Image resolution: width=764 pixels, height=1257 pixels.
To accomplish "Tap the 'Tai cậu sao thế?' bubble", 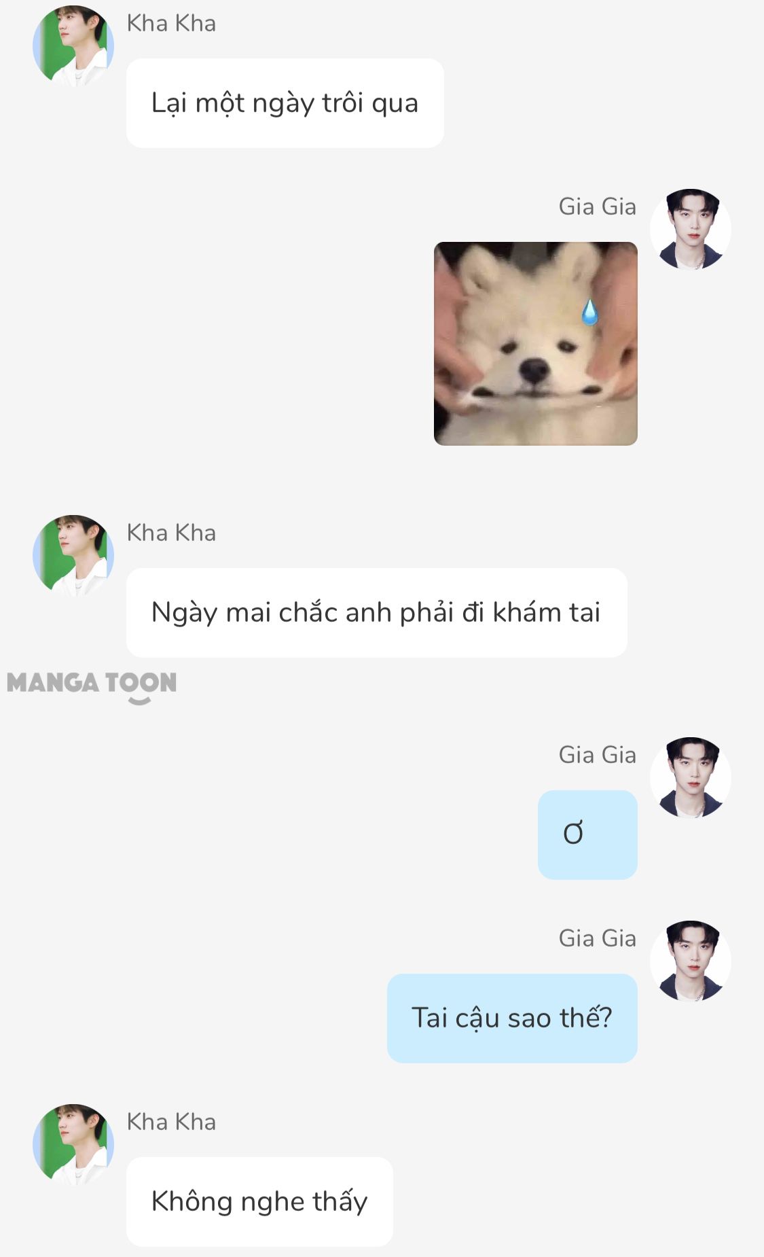I will 512,1019.
